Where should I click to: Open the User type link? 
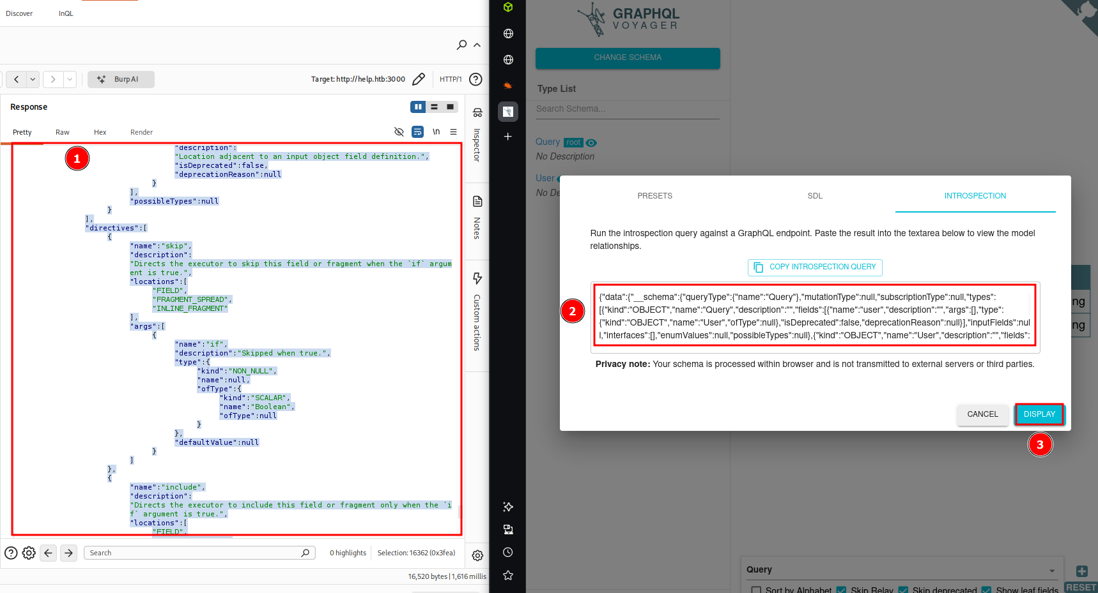click(545, 178)
